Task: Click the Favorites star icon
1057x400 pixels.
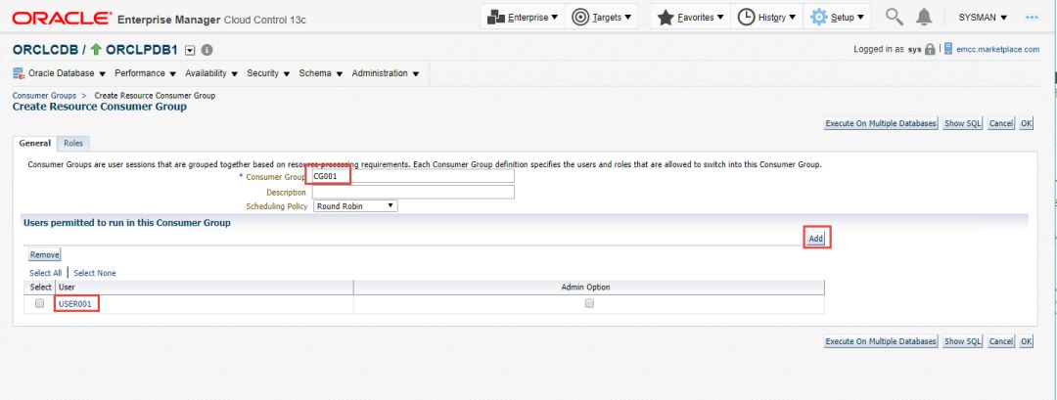Action: (666, 18)
